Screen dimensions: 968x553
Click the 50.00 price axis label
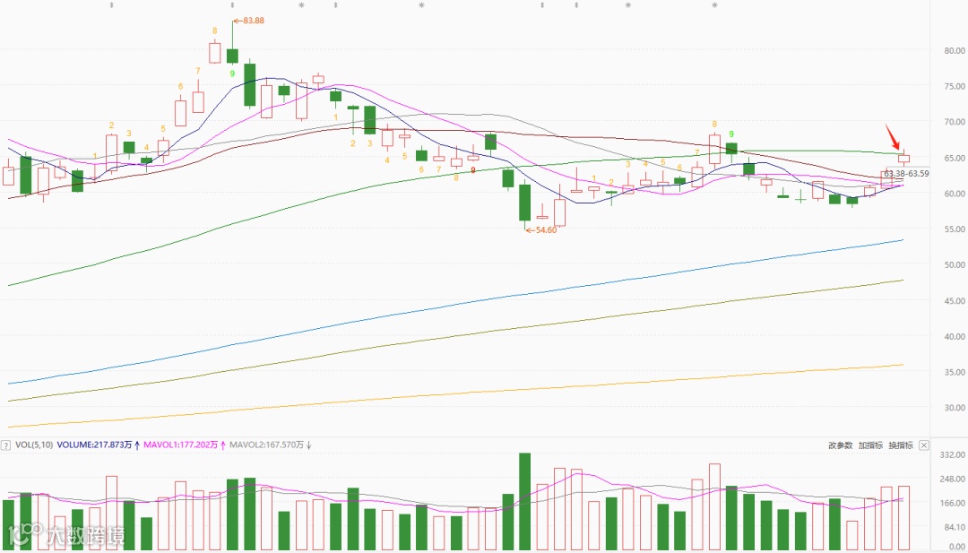(x=955, y=264)
